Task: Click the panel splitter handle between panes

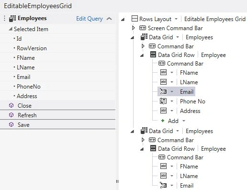Action: [x=117, y=181]
